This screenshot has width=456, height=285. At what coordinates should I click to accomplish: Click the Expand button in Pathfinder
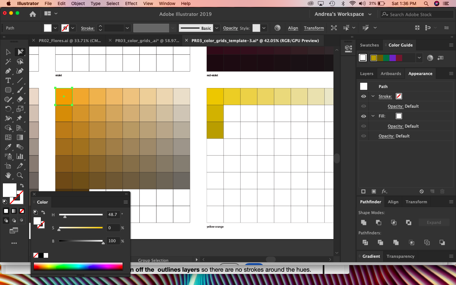(434, 222)
